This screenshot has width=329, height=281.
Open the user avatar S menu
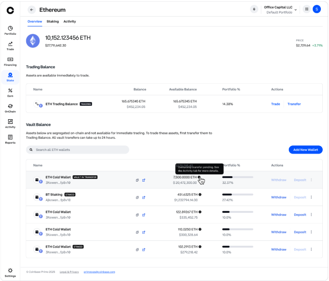tap(317, 9)
